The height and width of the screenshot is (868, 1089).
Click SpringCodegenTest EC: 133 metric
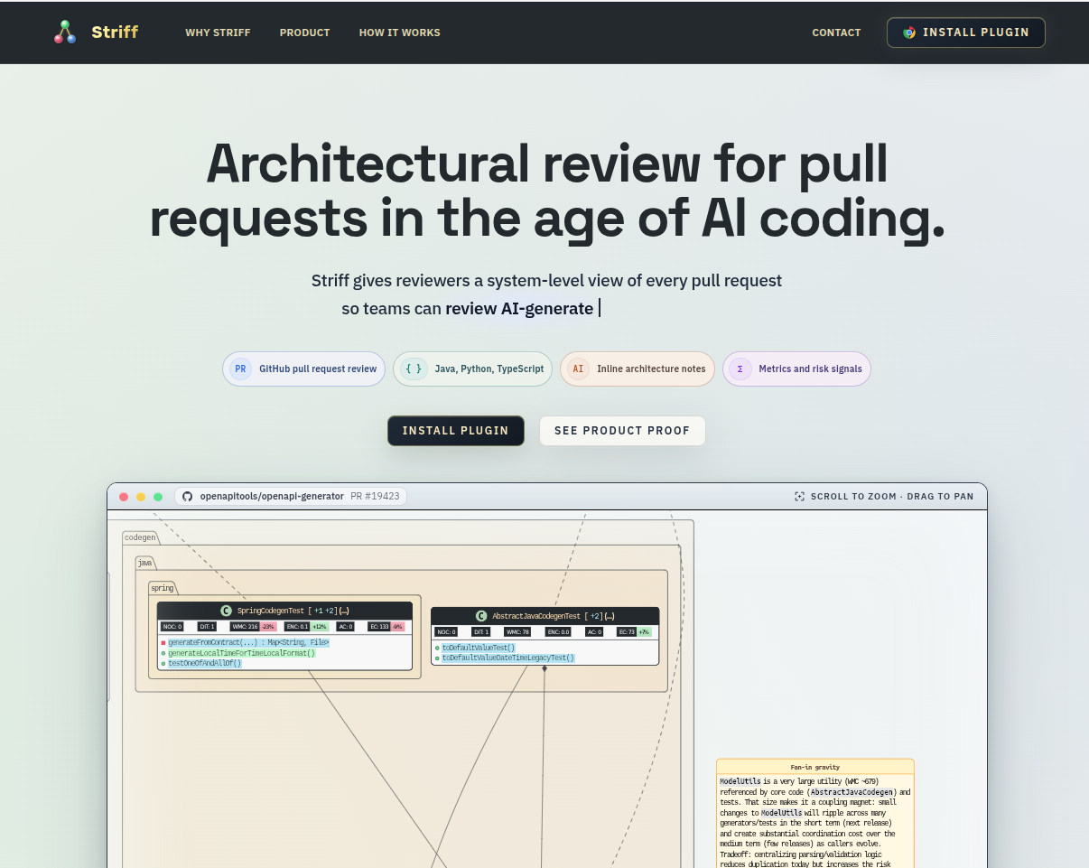(377, 627)
